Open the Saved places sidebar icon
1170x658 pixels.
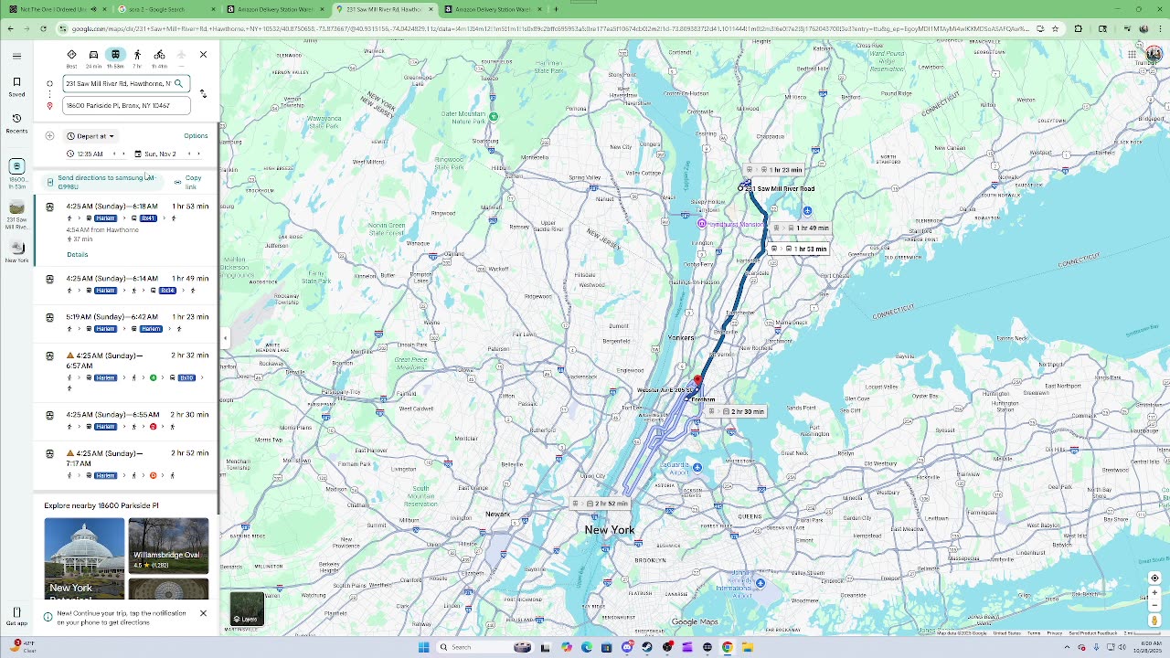(16, 86)
